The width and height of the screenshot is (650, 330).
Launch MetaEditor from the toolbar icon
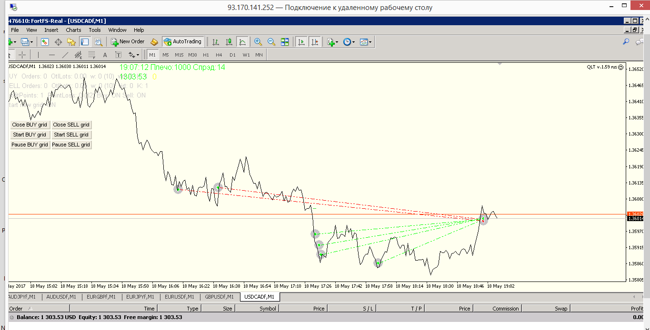point(154,42)
